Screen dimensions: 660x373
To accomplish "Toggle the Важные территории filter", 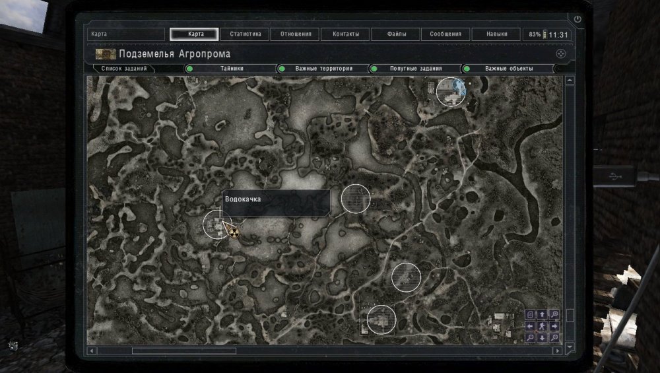I will pos(323,68).
